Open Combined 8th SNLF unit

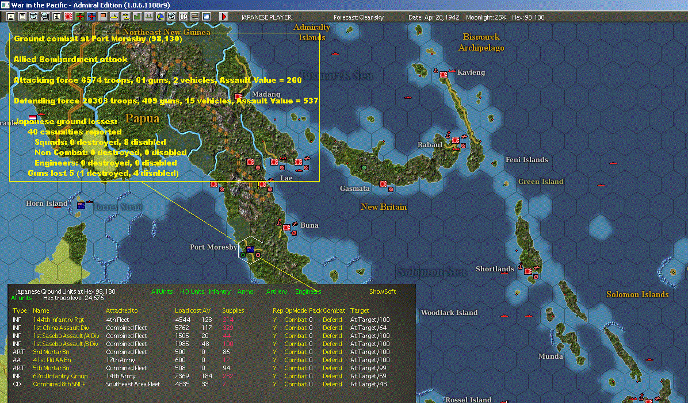(59, 383)
